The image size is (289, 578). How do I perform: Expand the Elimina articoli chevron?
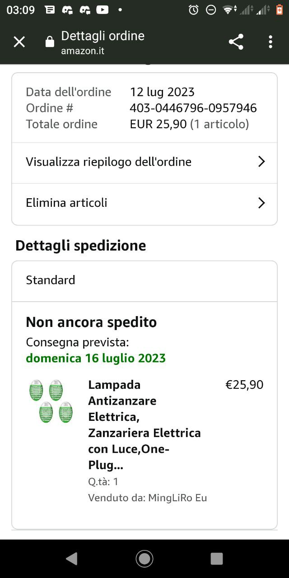coord(261,203)
